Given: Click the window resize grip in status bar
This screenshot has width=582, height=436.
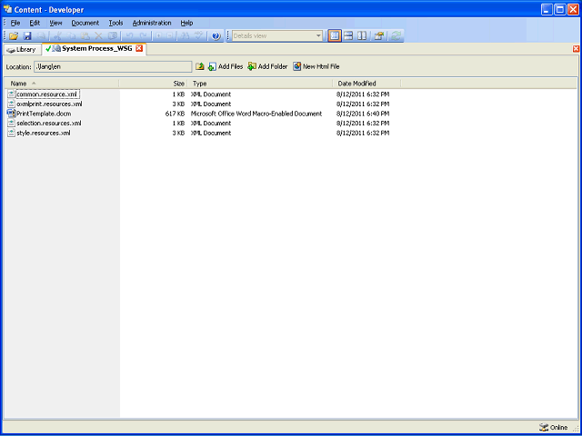Looking at the screenshot, I should coord(575,429).
